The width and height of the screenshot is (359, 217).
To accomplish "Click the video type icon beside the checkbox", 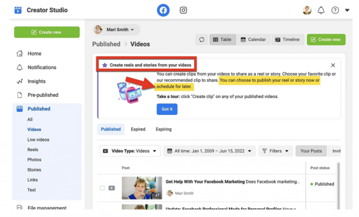I will click(112, 188).
